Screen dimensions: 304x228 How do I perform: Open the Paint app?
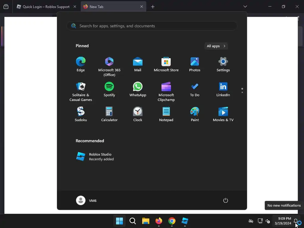point(195,114)
